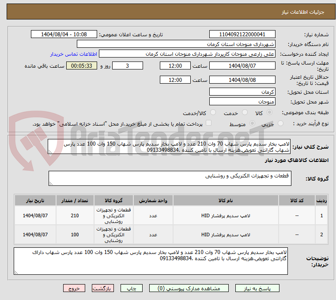Click the گروه کالا text area
This screenshot has height=300, width=336.
[170, 178]
